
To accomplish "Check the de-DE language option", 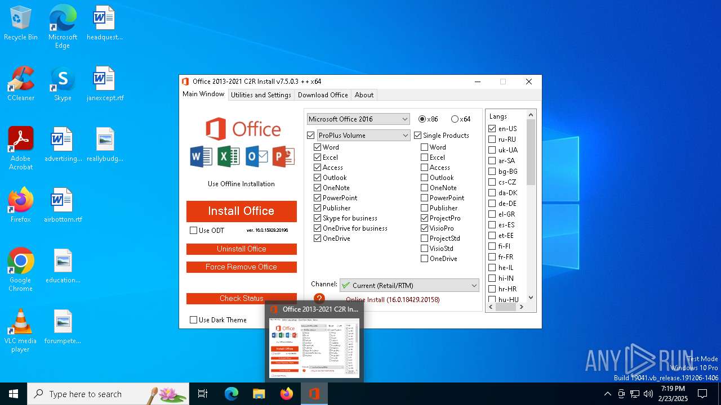I will pos(492,204).
